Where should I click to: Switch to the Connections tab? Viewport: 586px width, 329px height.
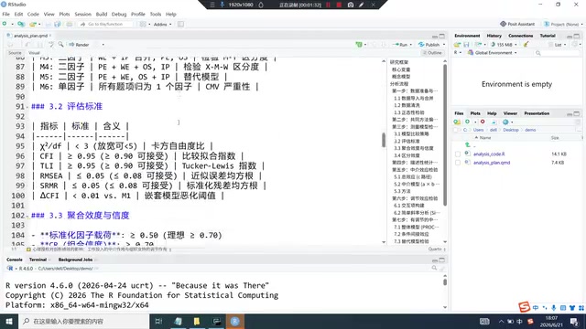click(521, 36)
